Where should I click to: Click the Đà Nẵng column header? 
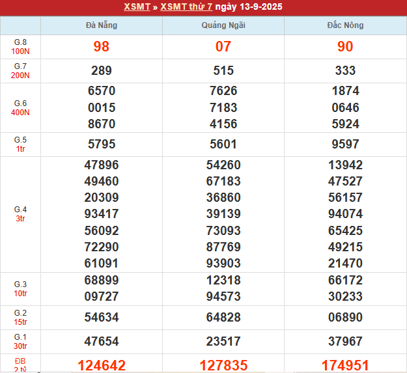pyautogui.click(x=102, y=25)
